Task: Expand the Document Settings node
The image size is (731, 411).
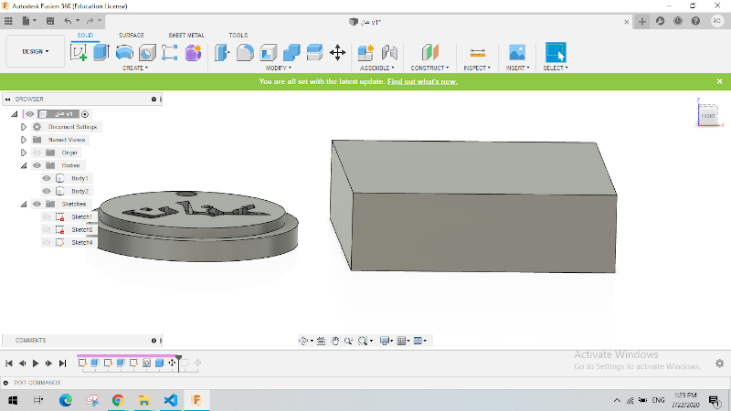Action: point(24,127)
